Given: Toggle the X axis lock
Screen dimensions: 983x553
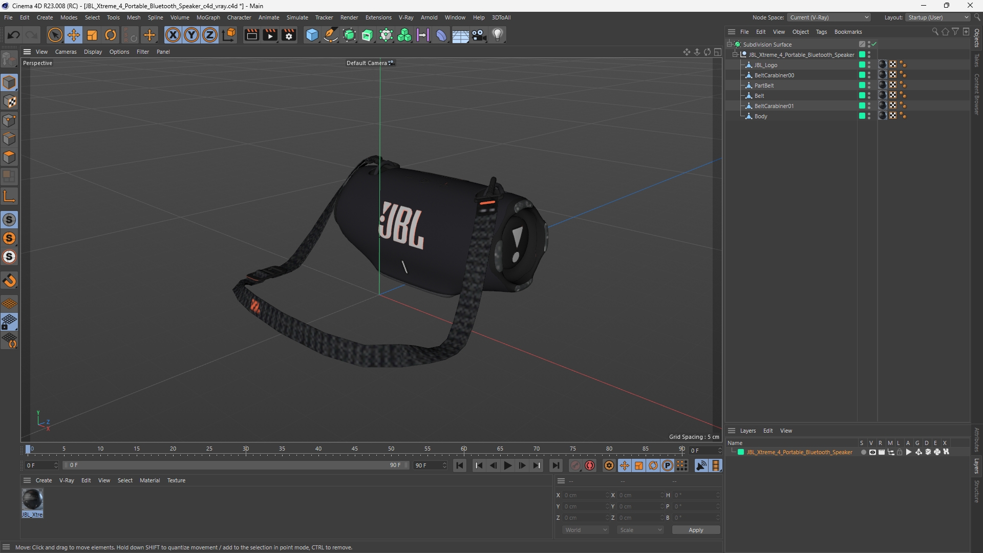Looking at the screenshot, I should pyautogui.click(x=173, y=35).
